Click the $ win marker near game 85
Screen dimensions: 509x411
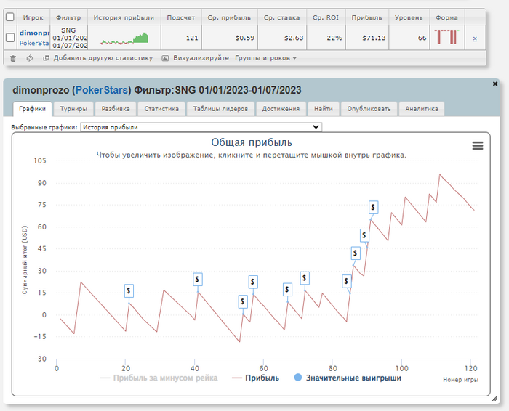tap(346, 281)
